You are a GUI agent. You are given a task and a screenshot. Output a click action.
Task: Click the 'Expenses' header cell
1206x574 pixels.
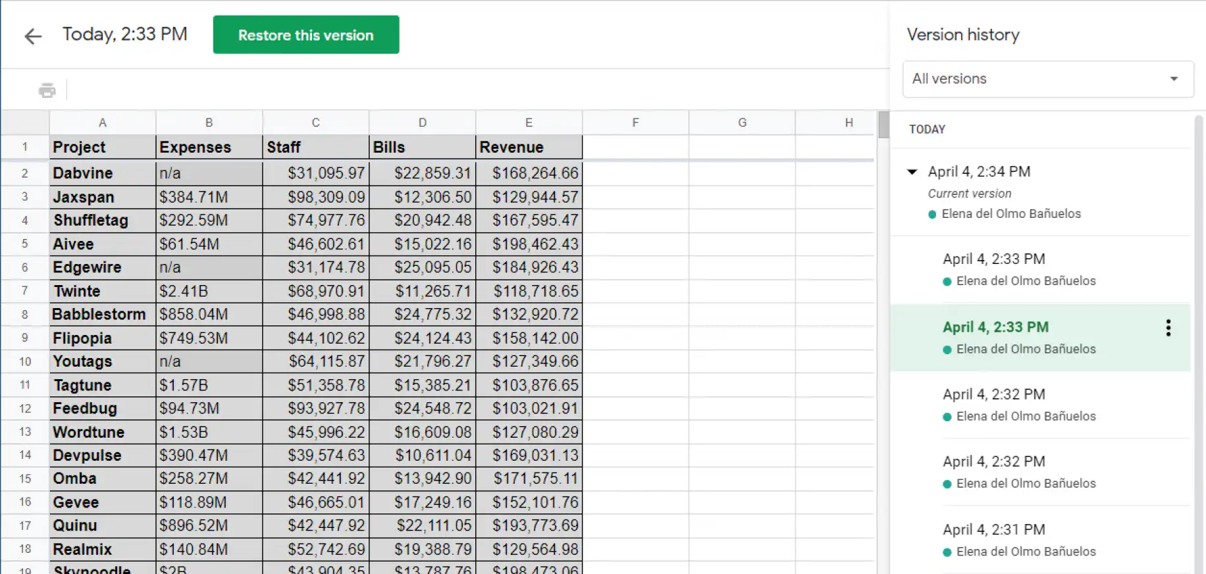(x=209, y=147)
